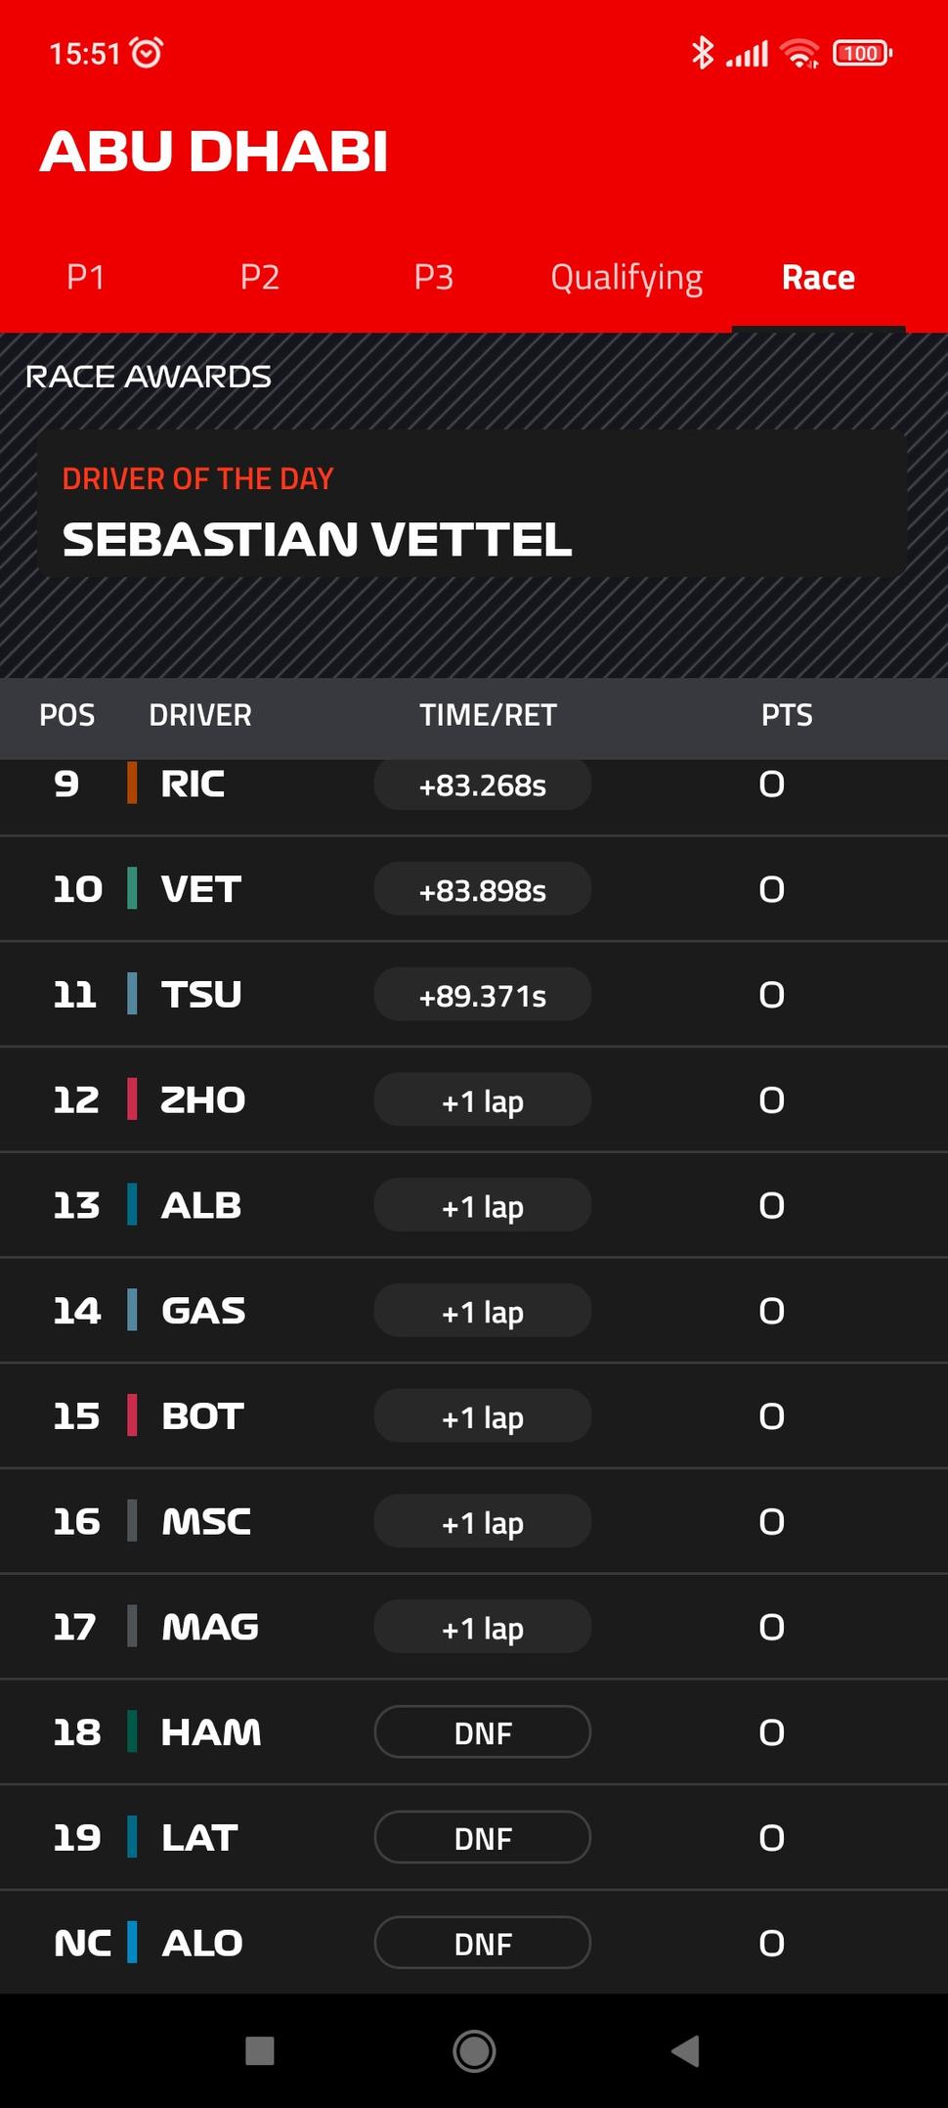Viewport: 948px width, 2108px height.
Task: Open the Qualifying results tab
Action: [x=626, y=278]
